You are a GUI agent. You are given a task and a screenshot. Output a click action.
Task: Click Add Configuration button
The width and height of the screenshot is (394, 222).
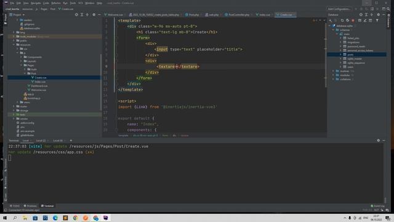(339, 9)
